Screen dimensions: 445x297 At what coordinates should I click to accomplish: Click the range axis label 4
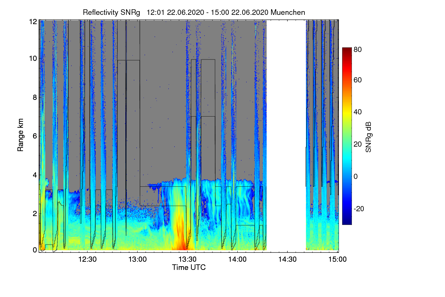point(34,175)
